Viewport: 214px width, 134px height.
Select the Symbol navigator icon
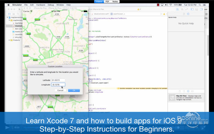click(x=14, y=14)
